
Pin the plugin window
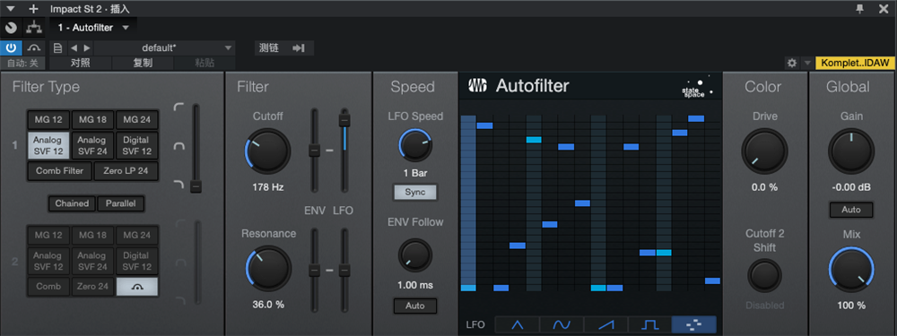[860, 8]
